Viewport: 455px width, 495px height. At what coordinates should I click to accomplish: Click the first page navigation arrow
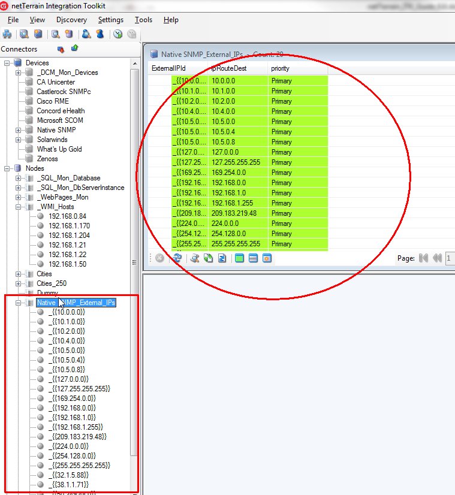pos(423,258)
